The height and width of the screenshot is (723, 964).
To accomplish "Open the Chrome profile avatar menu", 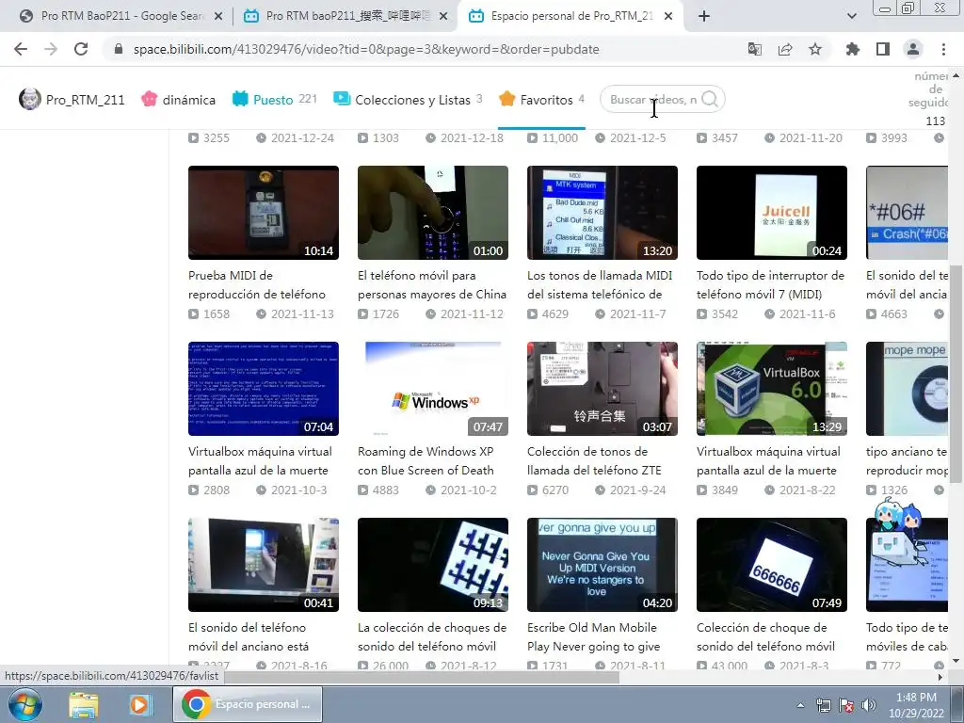I will (913, 49).
